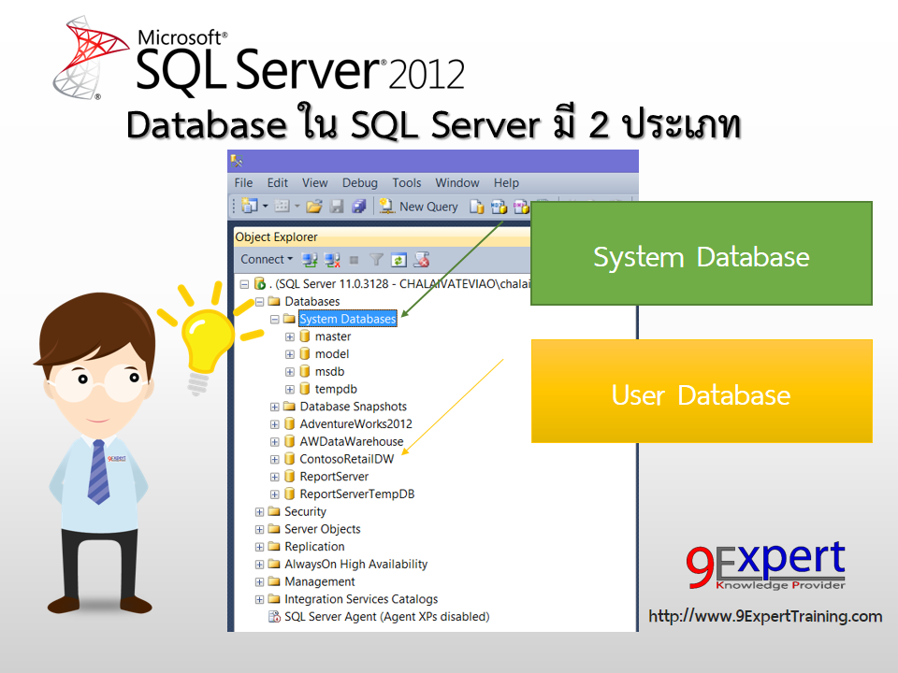Collapse the Databases node
Image resolution: width=898 pixels, height=673 pixels.
pyautogui.click(x=259, y=301)
